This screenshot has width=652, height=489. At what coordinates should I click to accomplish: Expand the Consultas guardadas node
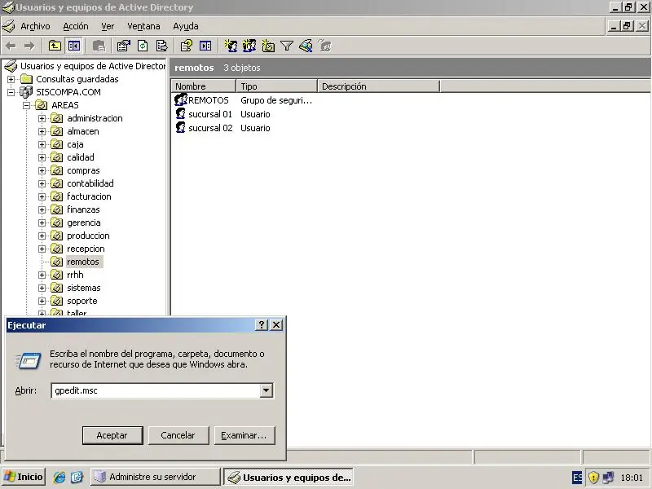(x=11, y=79)
